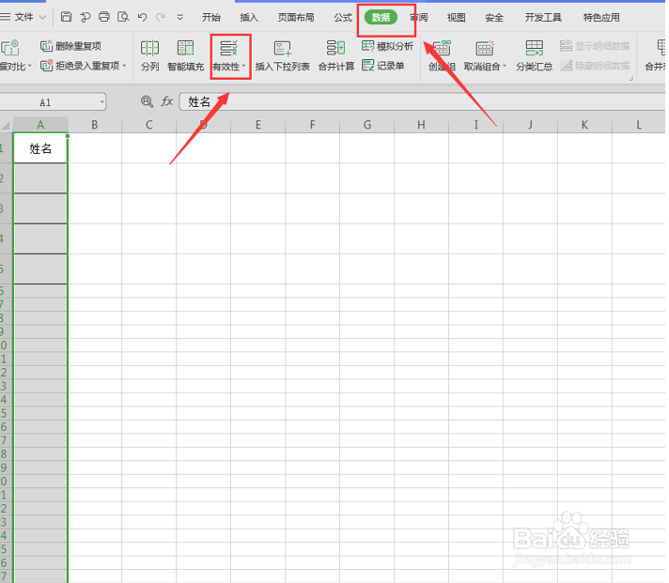
Task: Select column C header
Action: [148, 125]
